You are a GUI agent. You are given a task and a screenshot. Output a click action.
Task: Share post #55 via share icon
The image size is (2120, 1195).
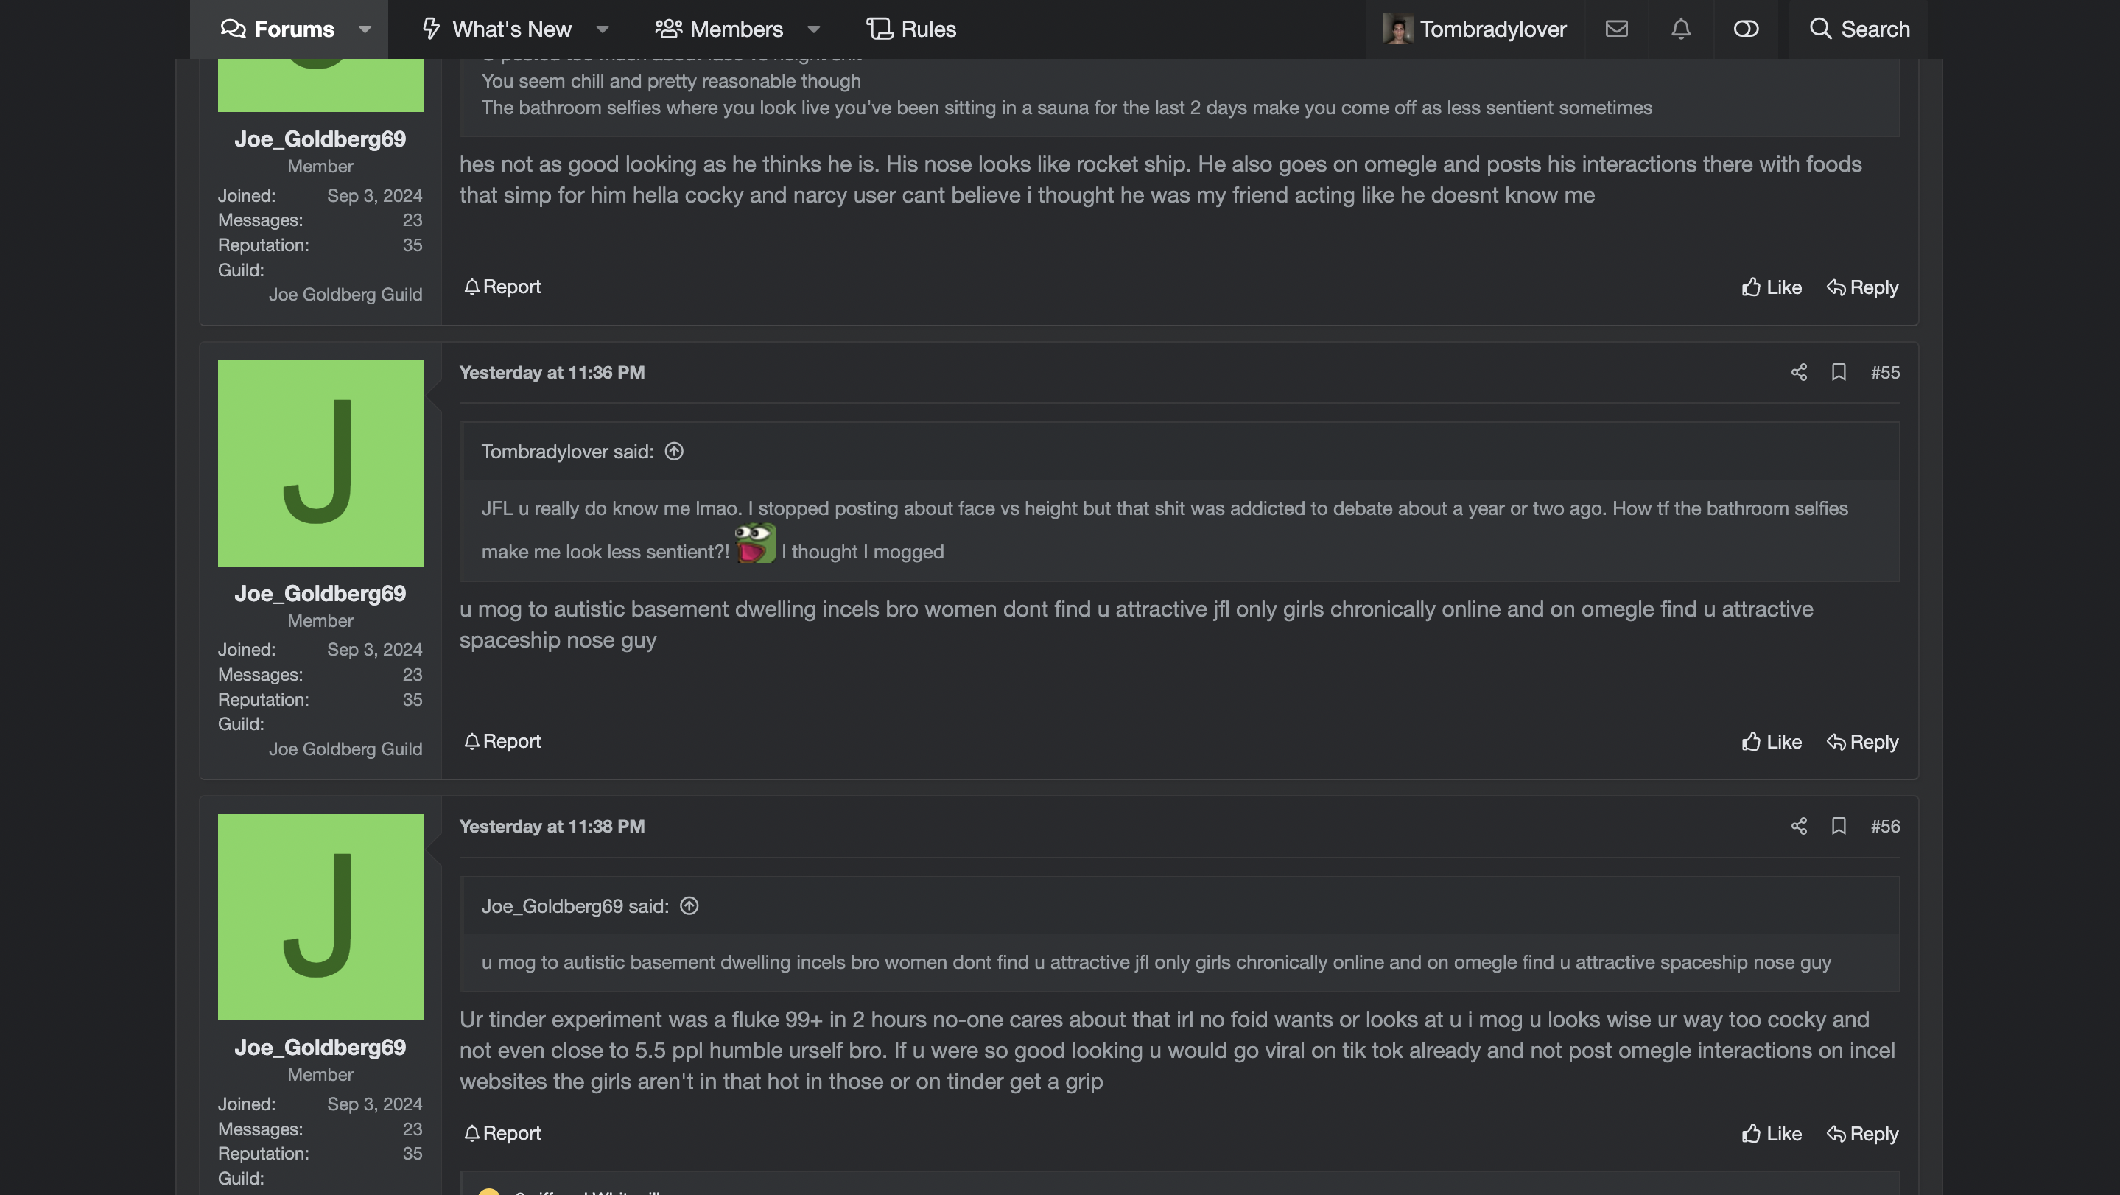[x=1799, y=373]
